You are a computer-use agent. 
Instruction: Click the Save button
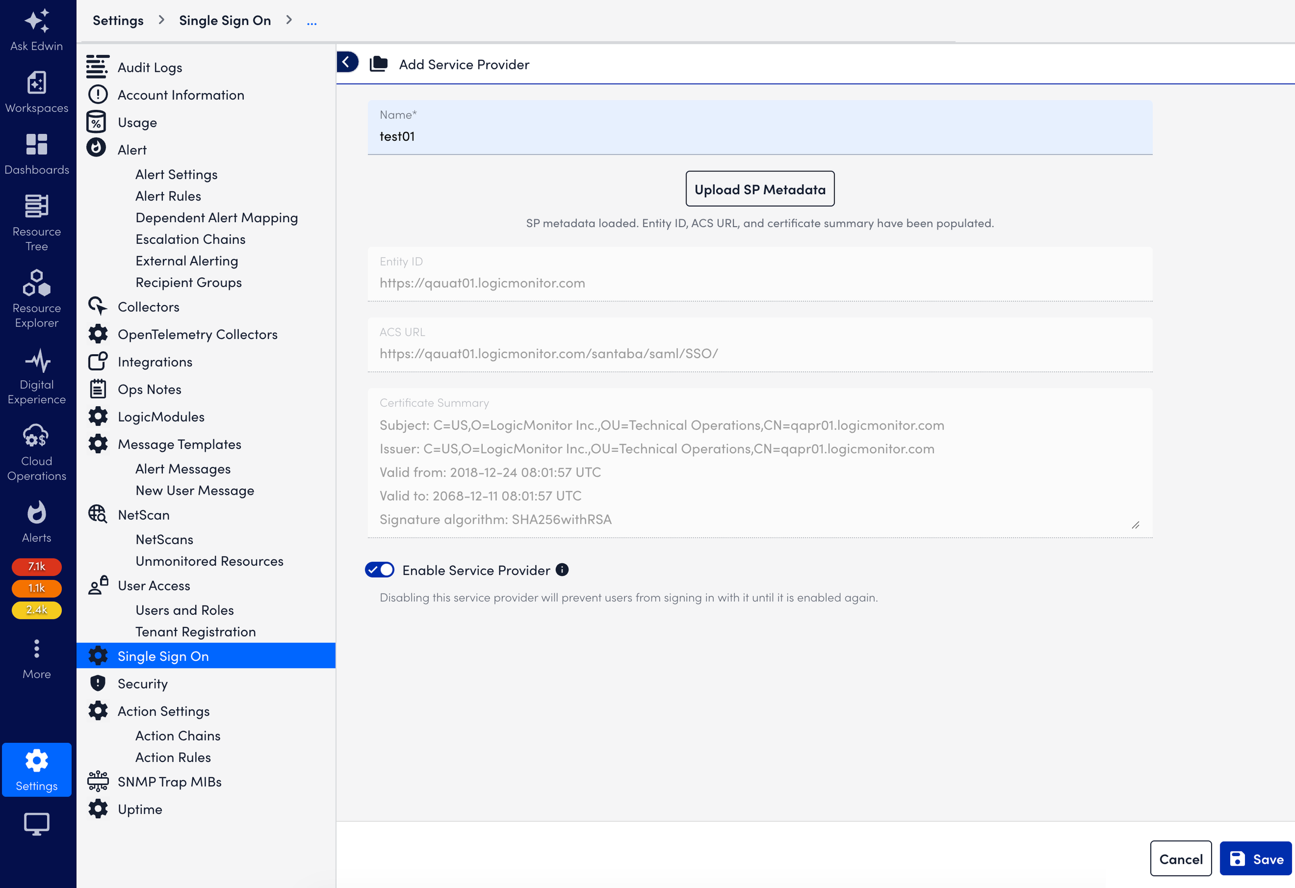pos(1256,859)
